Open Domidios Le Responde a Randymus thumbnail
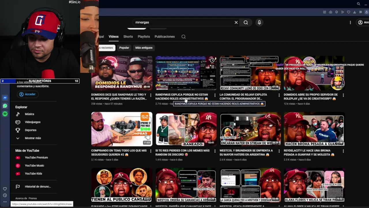The width and height of the screenshot is (369, 208). coord(122,73)
